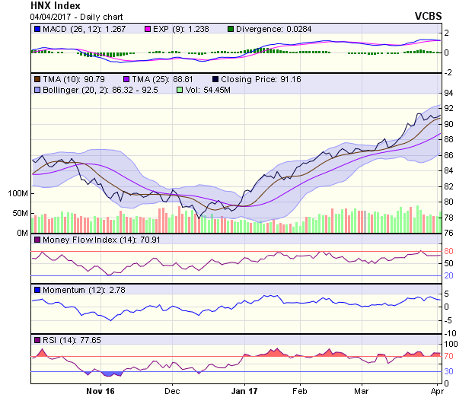Select the brown TMA (10) legend marker
The height and width of the screenshot is (407, 472).
(x=37, y=78)
